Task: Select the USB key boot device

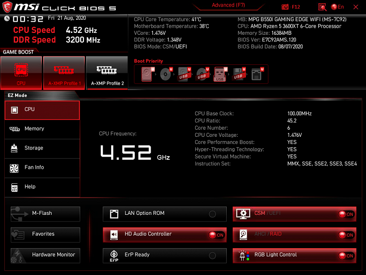Action: point(221,74)
